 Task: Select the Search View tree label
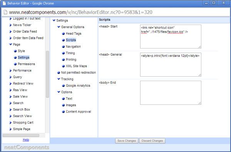point(22,116)
